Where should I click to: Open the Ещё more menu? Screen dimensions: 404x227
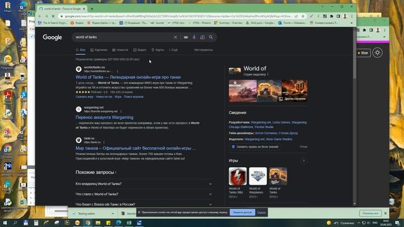point(174,50)
